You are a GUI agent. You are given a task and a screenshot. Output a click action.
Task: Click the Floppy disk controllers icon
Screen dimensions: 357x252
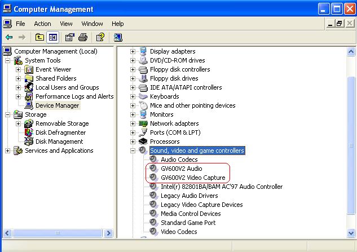point(143,69)
